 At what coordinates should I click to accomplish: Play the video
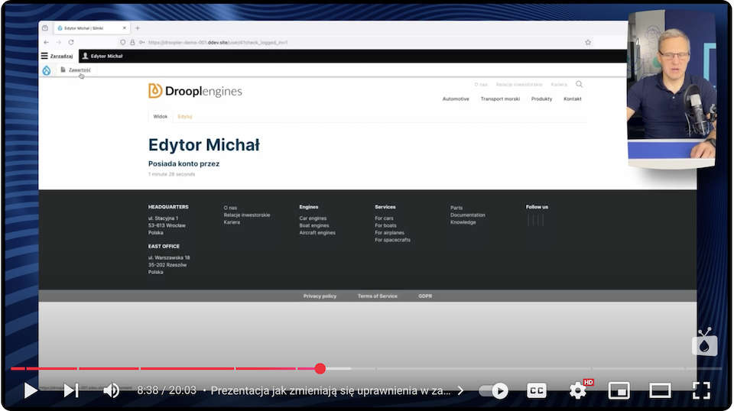pyautogui.click(x=30, y=390)
